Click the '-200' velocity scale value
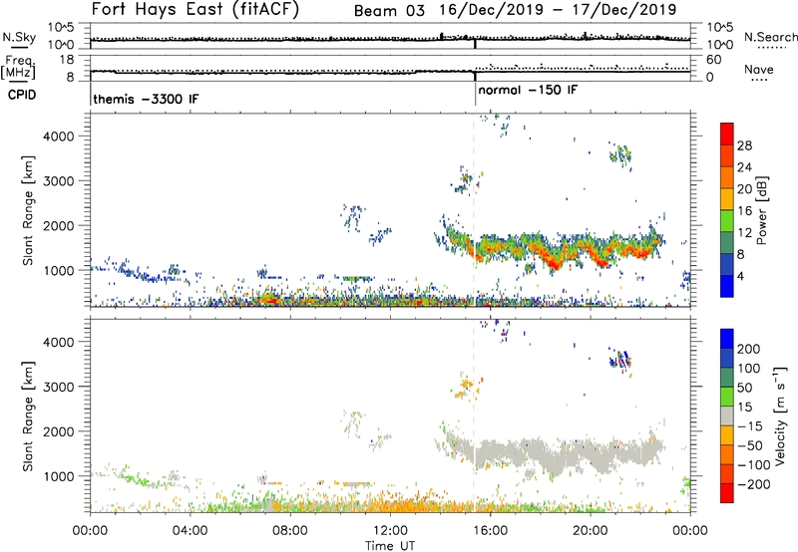The height and width of the screenshot is (552, 798). [x=754, y=484]
